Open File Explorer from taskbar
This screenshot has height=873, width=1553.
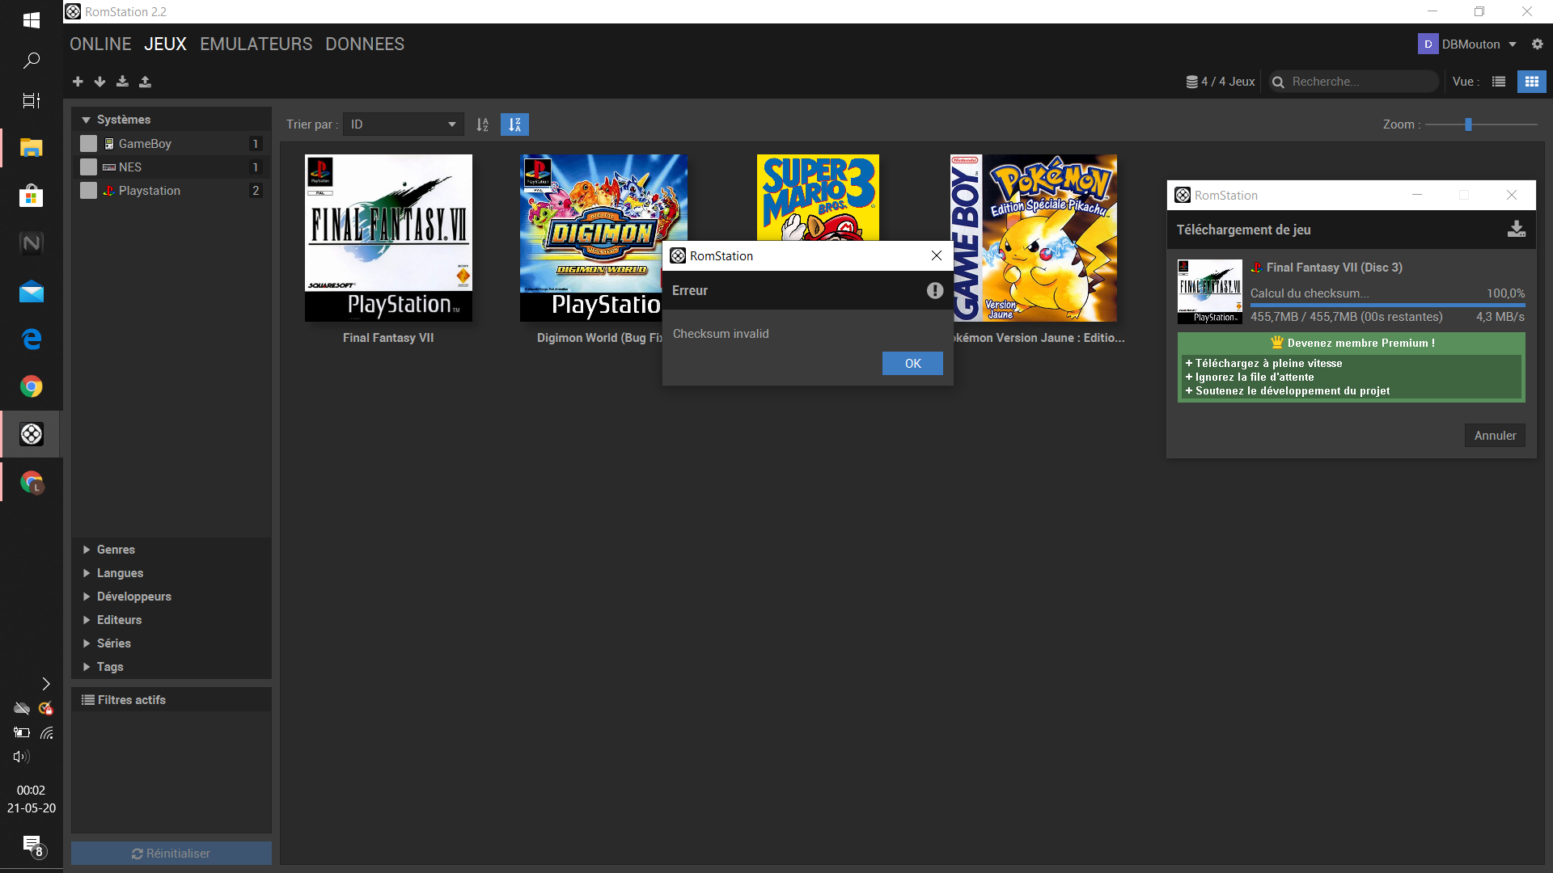click(x=32, y=148)
